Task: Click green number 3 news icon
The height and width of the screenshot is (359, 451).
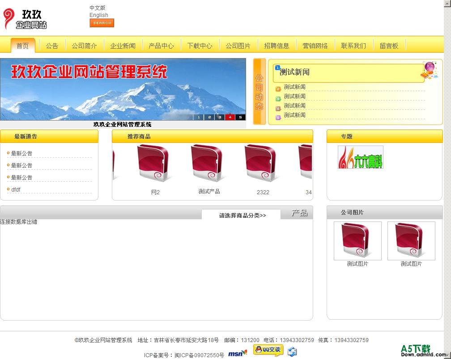Action: pyautogui.click(x=278, y=99)
